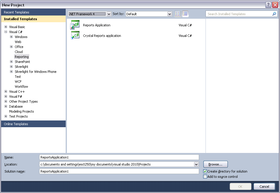280x193 pixels.
Task: Select the Windows tree label
Action: pos(21,37)
